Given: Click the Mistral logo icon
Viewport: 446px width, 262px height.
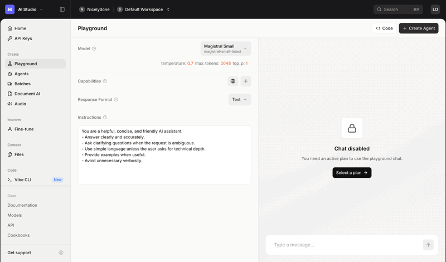Looking at the screenshot, I should coord(10,9).
